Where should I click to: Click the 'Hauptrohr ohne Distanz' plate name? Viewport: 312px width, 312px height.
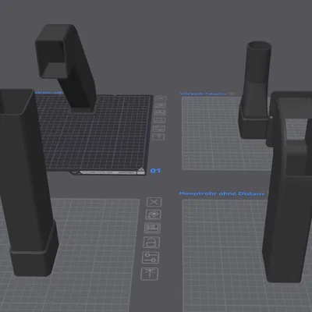[x=222, y=193]
